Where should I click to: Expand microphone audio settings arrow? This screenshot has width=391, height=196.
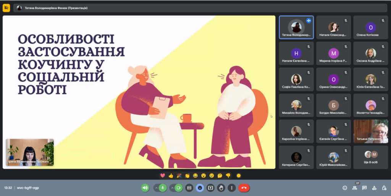[157, 188]
